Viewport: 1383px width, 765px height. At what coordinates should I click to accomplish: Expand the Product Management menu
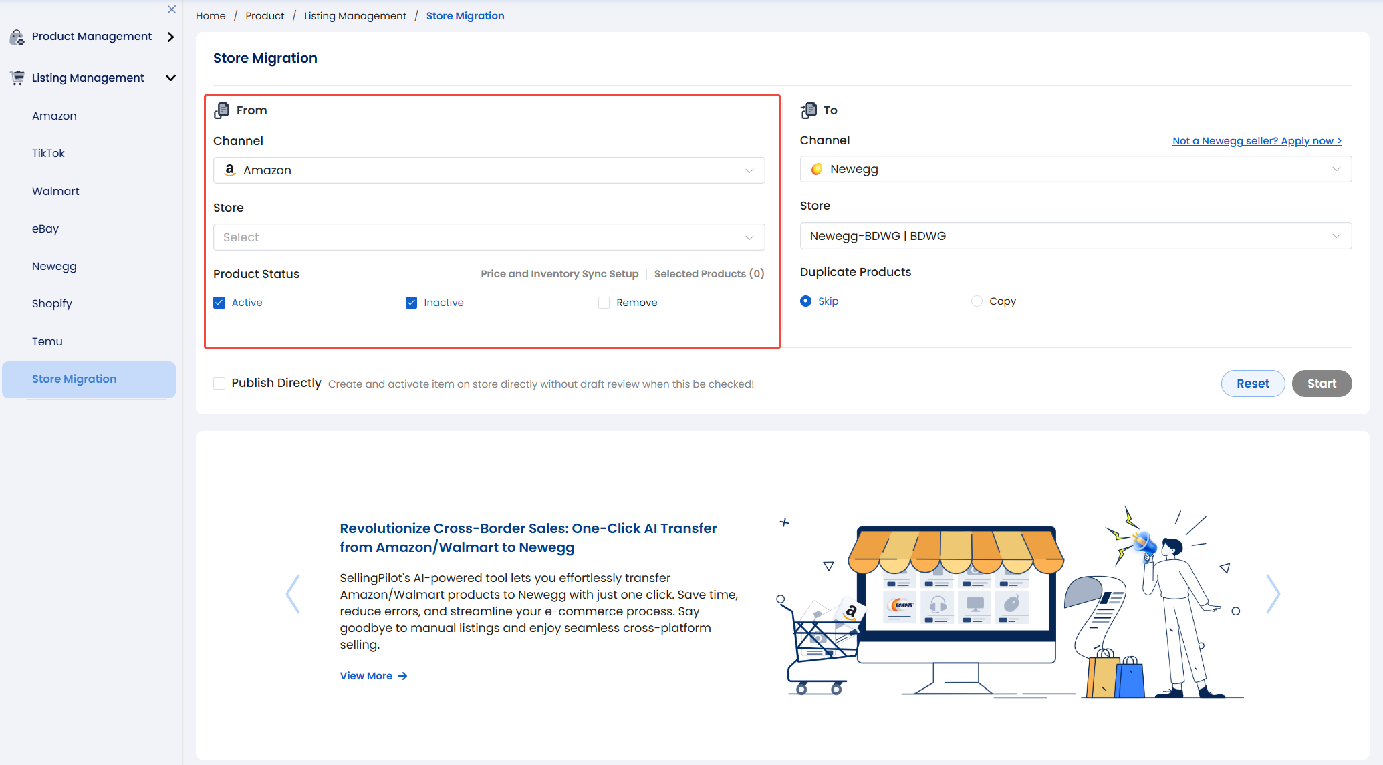170,37
